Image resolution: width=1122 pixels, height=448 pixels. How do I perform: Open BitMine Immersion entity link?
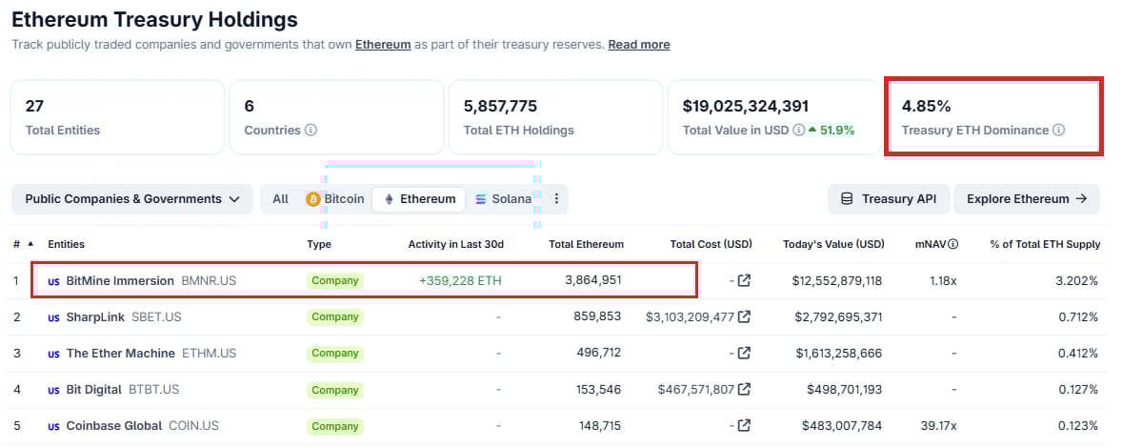click(x=120, y=280)
